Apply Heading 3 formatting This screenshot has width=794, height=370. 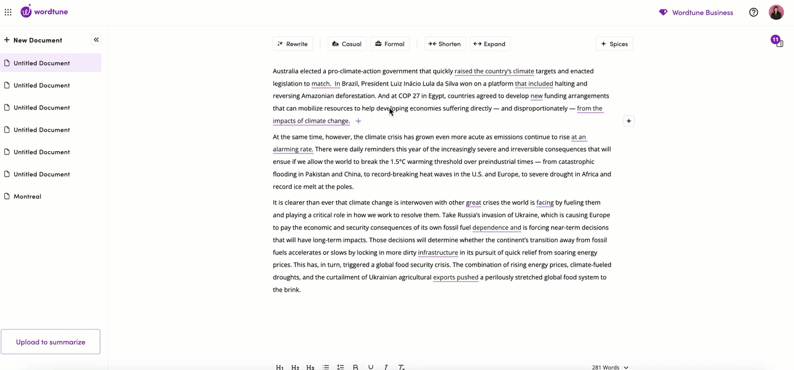click(x=310, y=367)
